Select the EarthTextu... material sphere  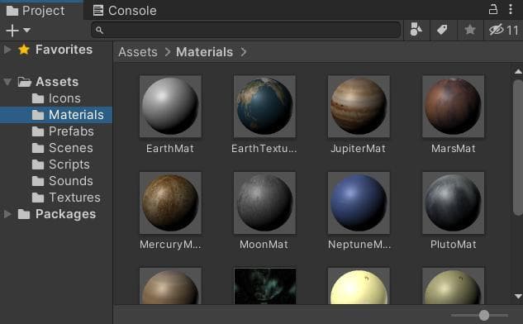click(264, 106)
